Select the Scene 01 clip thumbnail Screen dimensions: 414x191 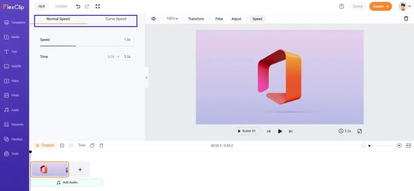(x=50, y=170)
